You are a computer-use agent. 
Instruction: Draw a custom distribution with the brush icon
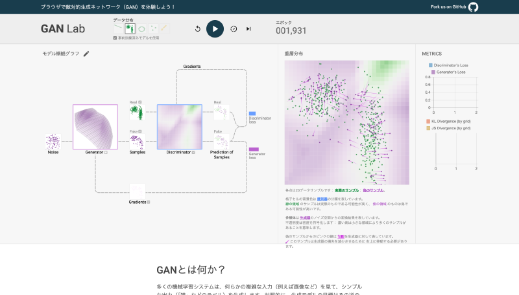point(165,28)
